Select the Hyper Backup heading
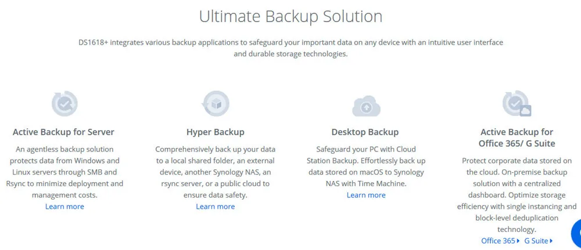This screenshot has width=581, height=250. (x=216, y=132)
